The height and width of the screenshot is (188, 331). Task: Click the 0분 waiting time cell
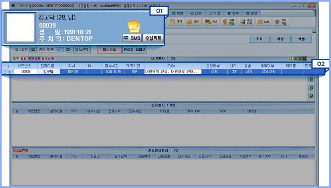tap(135, 71)
